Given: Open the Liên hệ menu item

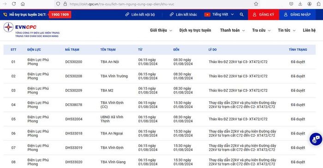Looking at the screenshot, I should point(309,30).
